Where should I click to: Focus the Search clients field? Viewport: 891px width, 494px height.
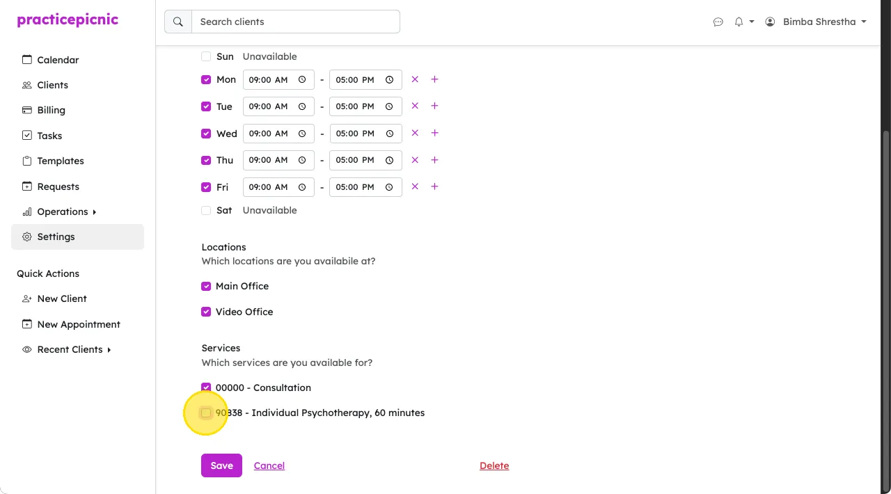296,22
